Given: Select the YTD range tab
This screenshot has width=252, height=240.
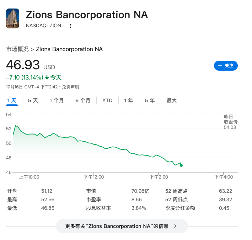Looking at the screenshot, I should (107, 100).
